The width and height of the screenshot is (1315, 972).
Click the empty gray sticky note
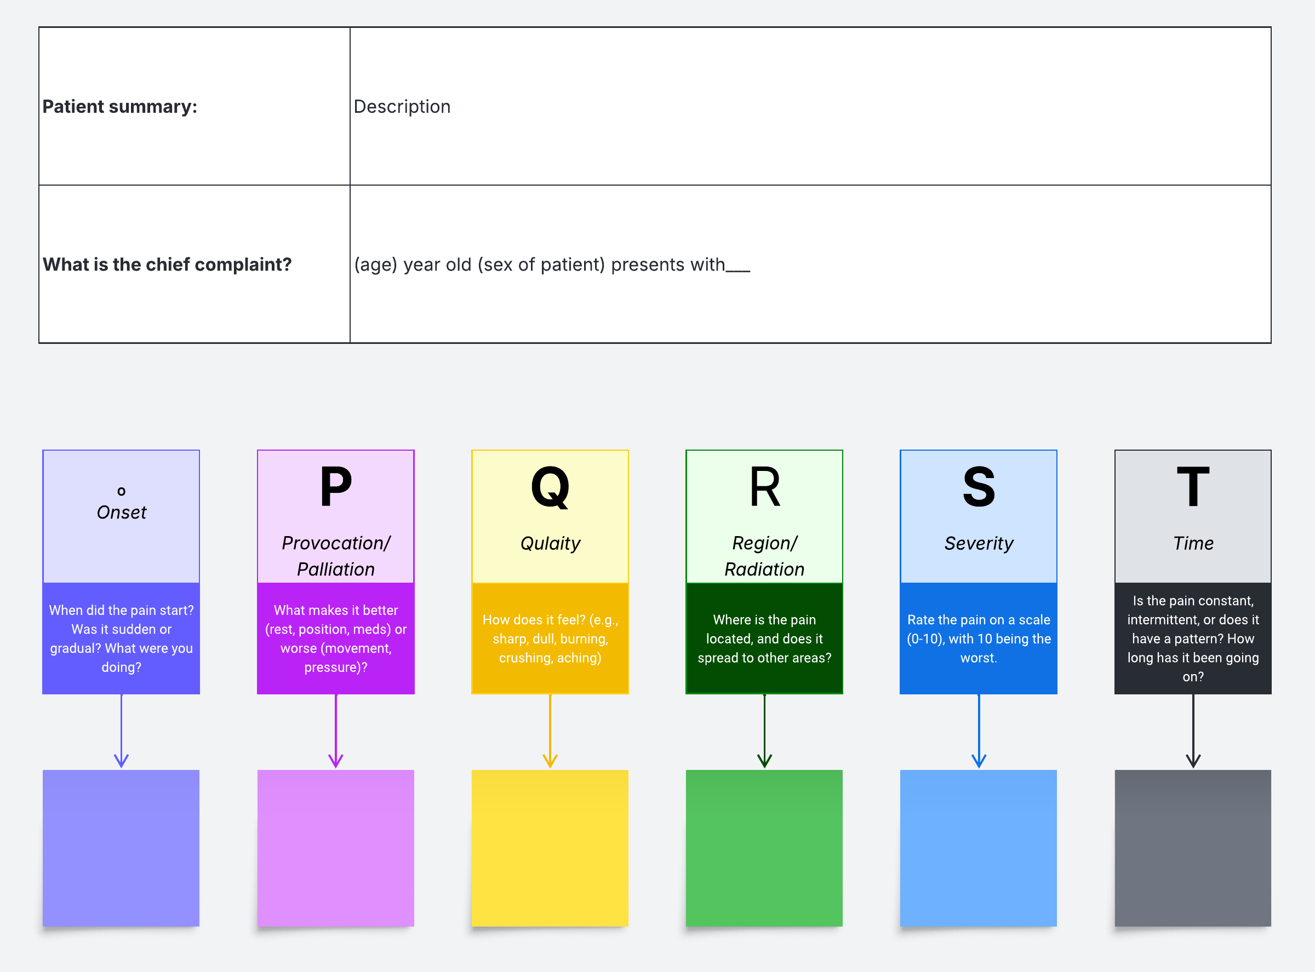point(1193,848)
